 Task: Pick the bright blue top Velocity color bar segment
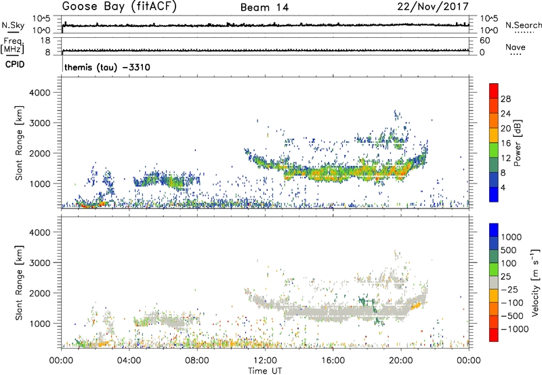(494, 230)
